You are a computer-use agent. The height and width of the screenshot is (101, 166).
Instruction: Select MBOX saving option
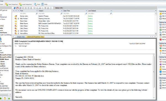[163, 19]
